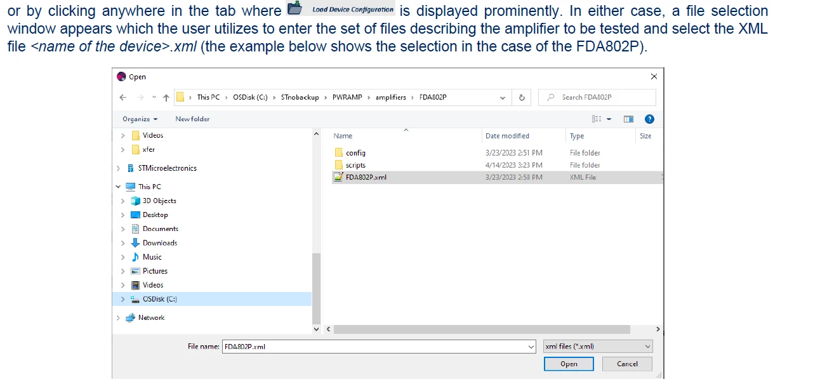Open the address bar history dropdown

click(503, 97)
